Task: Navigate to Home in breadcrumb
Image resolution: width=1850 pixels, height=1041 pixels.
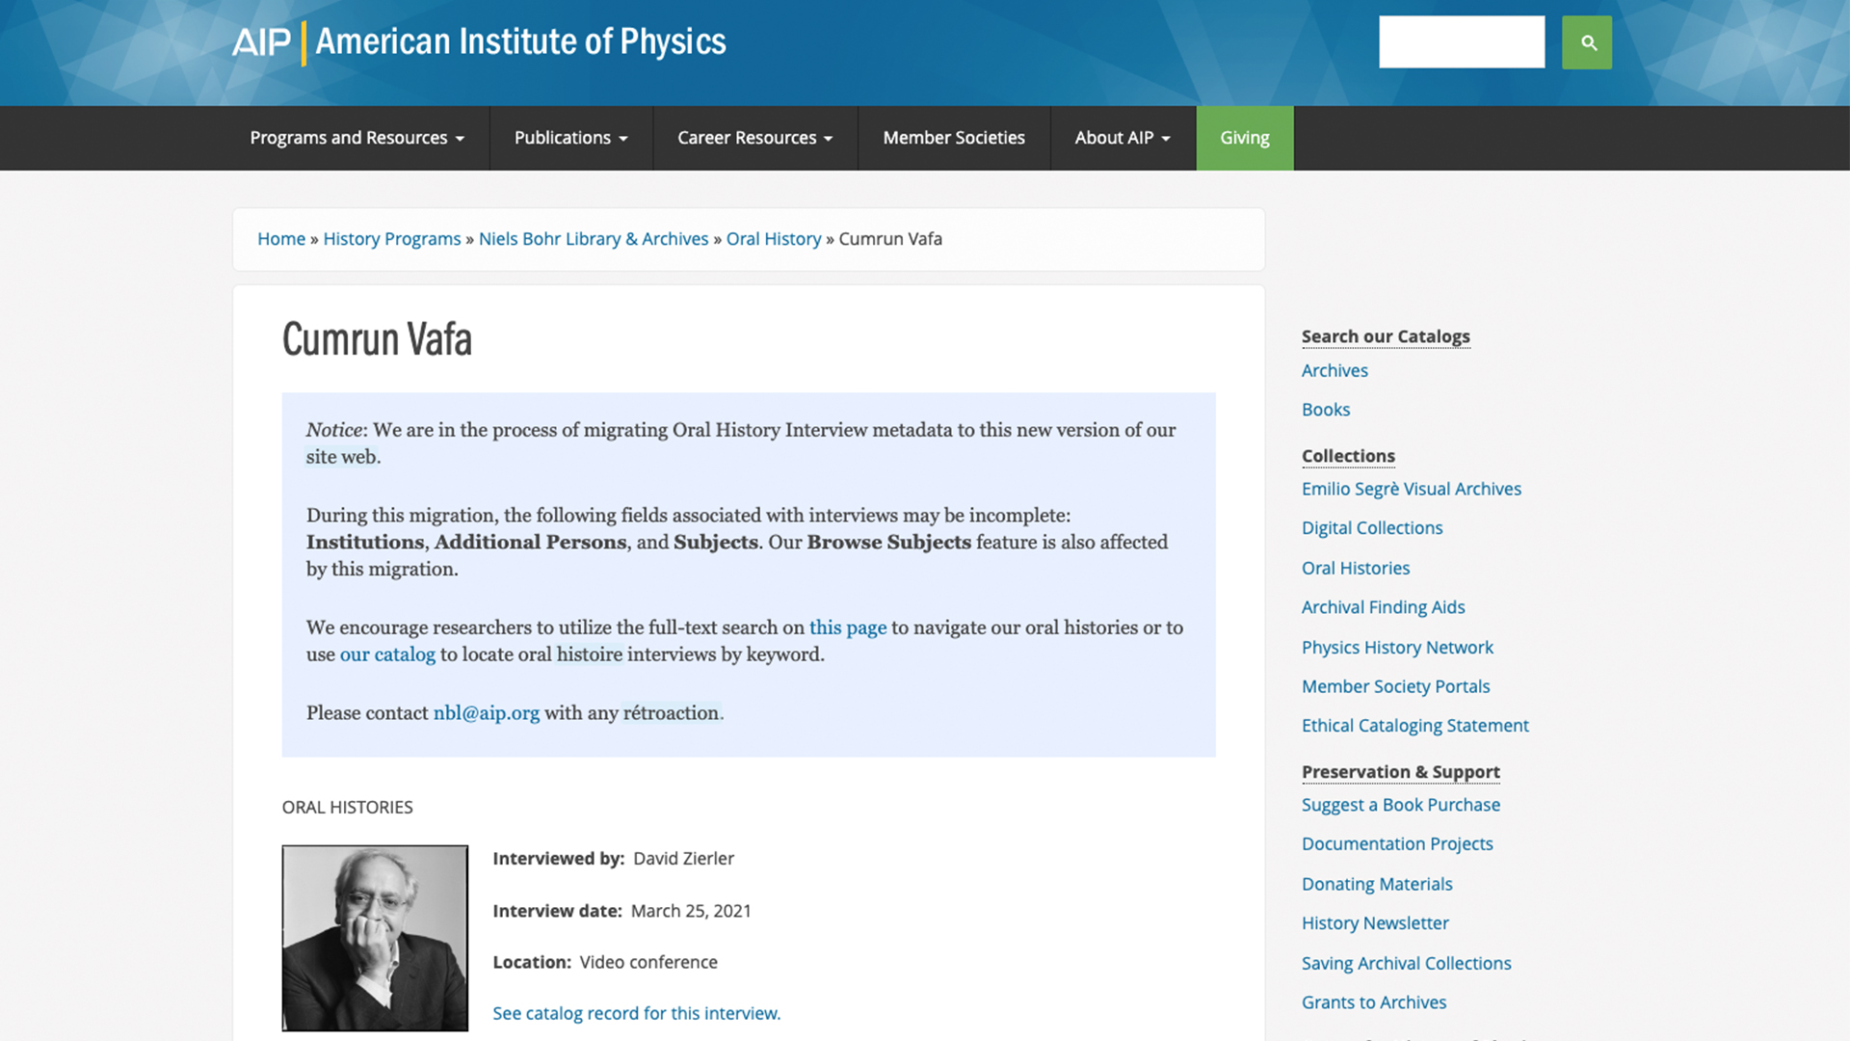Action: [280, 239]
